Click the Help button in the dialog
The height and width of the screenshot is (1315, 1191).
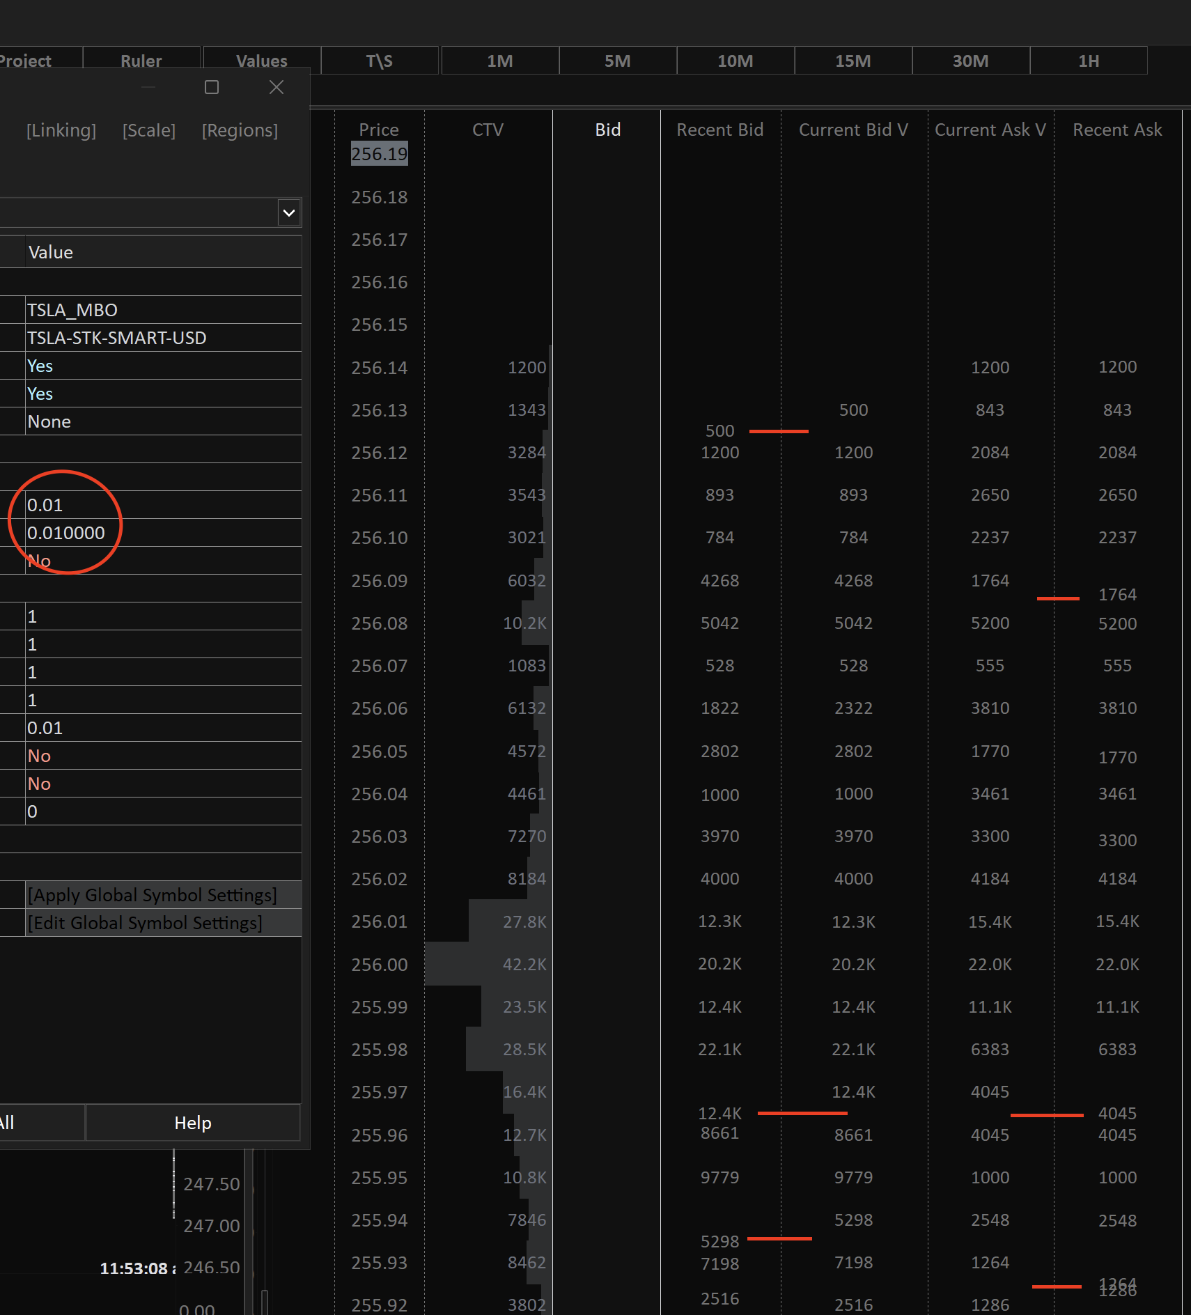[193, 1123]
